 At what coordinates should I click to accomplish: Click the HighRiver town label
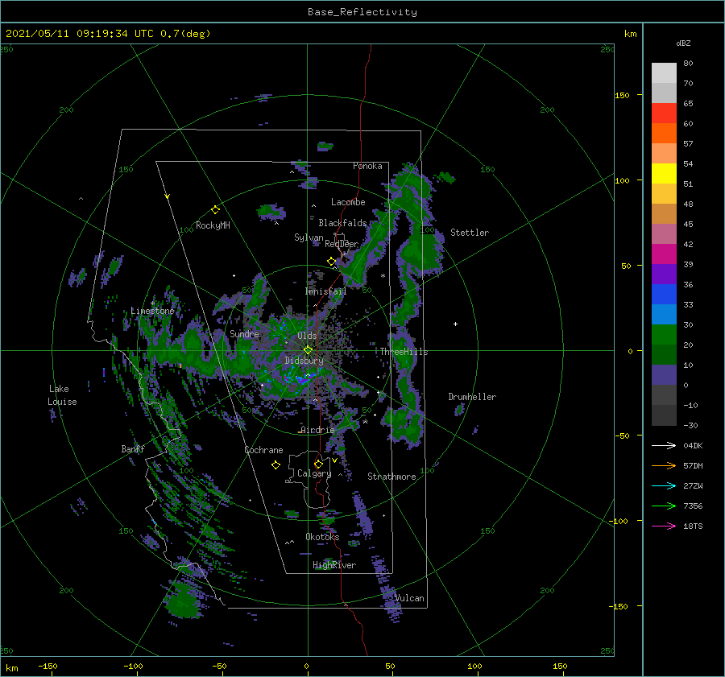pos(334,565)
